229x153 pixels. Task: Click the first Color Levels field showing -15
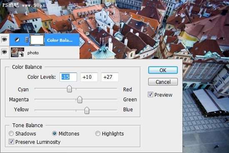[x=68, y=77]
